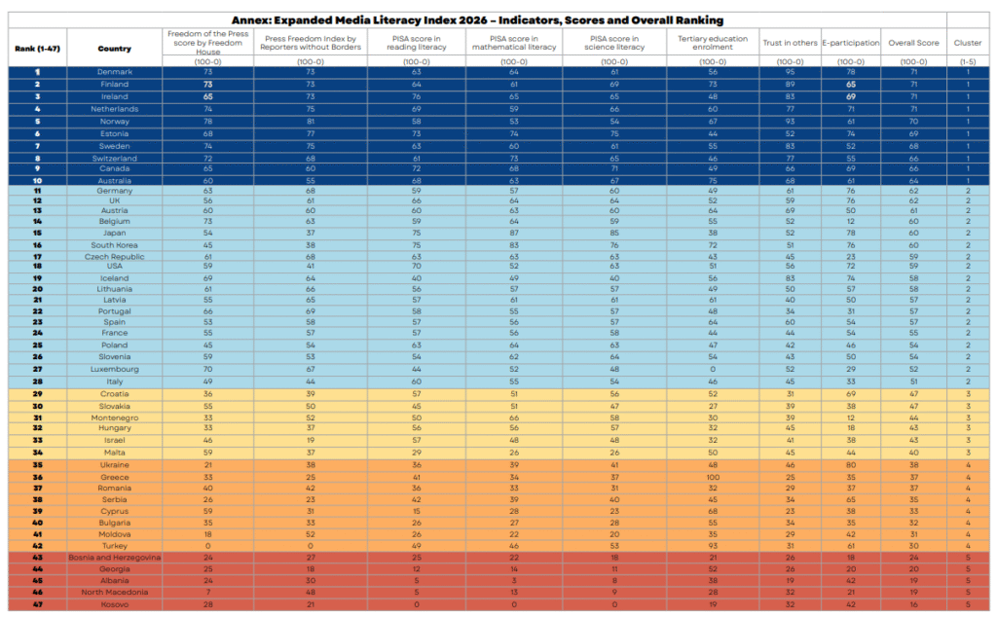Click the Country column header
This screenshot has width=997, height=617.
pyautogui.click(x=115, y=49)
